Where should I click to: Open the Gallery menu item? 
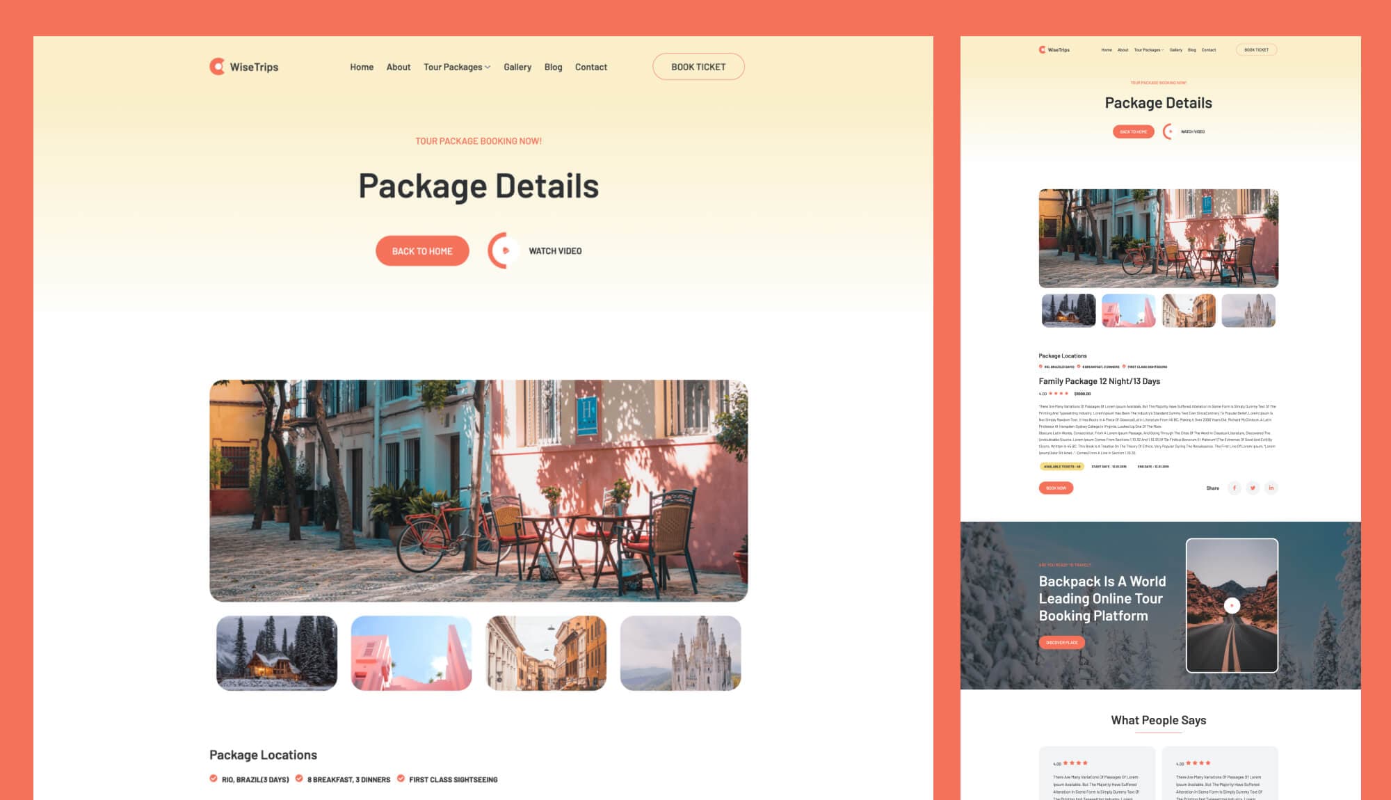coord(517,67)
